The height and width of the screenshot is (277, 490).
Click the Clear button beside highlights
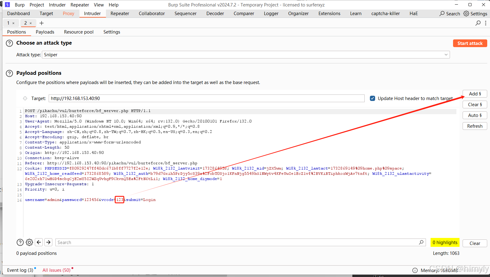(475, 243)
